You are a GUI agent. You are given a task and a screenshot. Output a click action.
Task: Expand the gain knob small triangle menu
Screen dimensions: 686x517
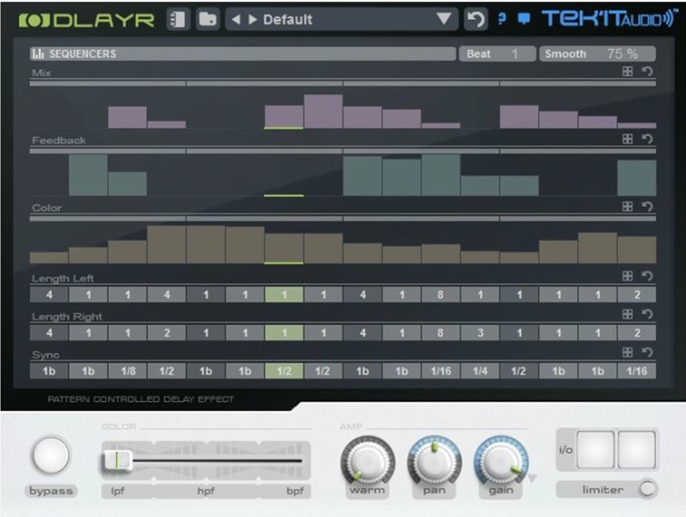(x=532, y=479)
